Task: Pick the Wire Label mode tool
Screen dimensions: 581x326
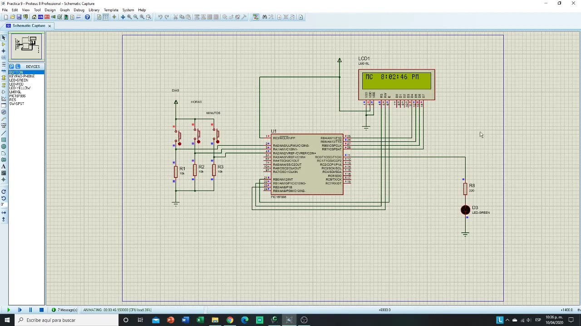Action: click(x=4, y=58)
